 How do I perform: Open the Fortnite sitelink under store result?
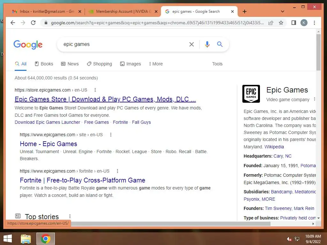(120, 122)
